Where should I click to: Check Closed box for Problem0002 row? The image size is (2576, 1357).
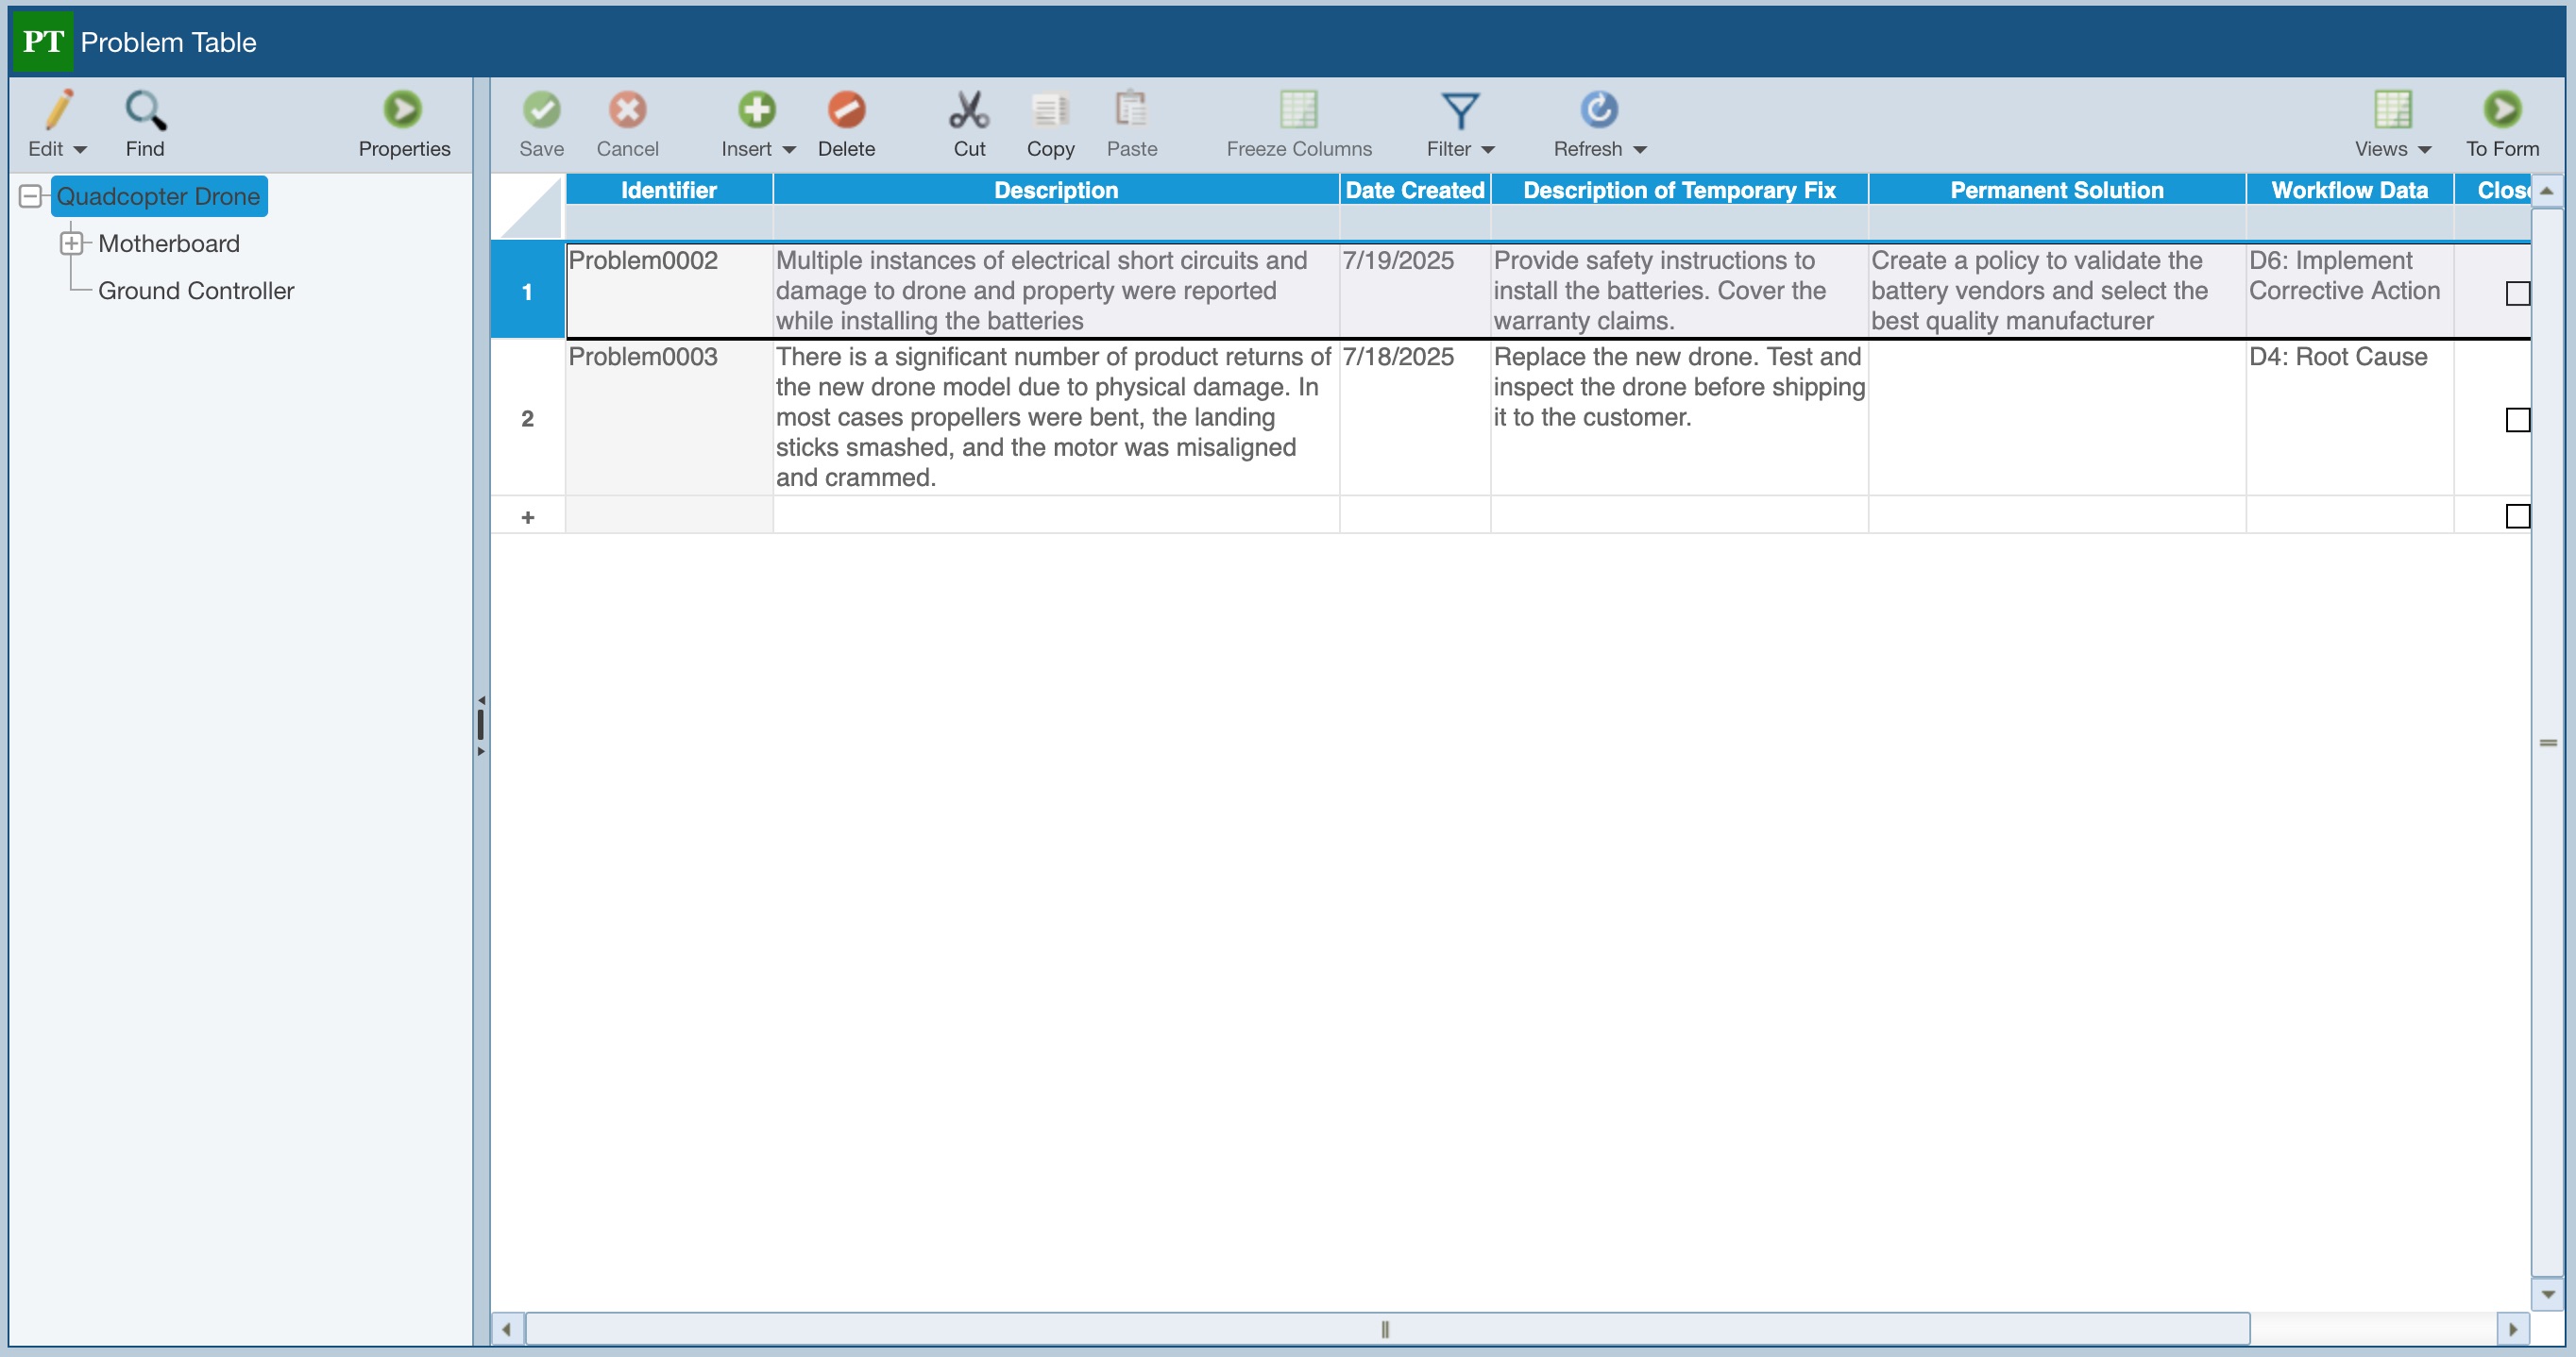click(x=2517, y=293)
